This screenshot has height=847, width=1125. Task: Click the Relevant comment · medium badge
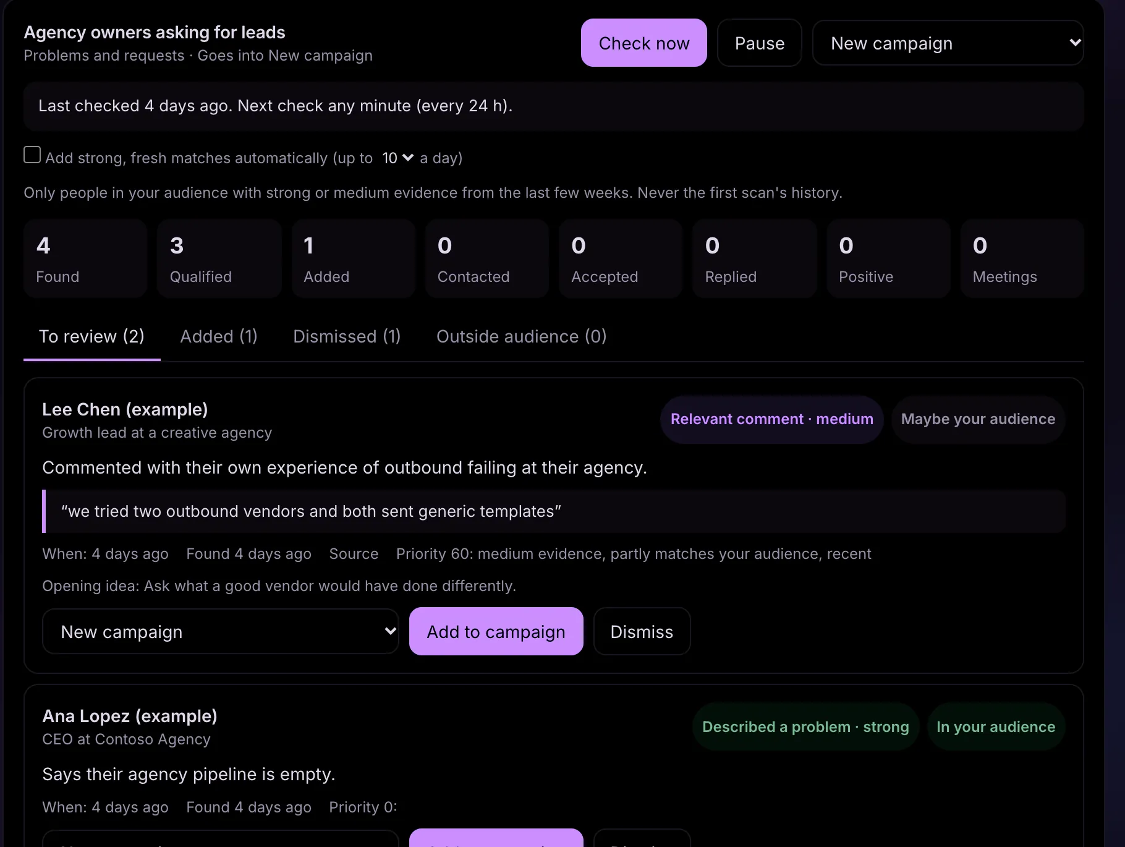[x=771, y=419]
